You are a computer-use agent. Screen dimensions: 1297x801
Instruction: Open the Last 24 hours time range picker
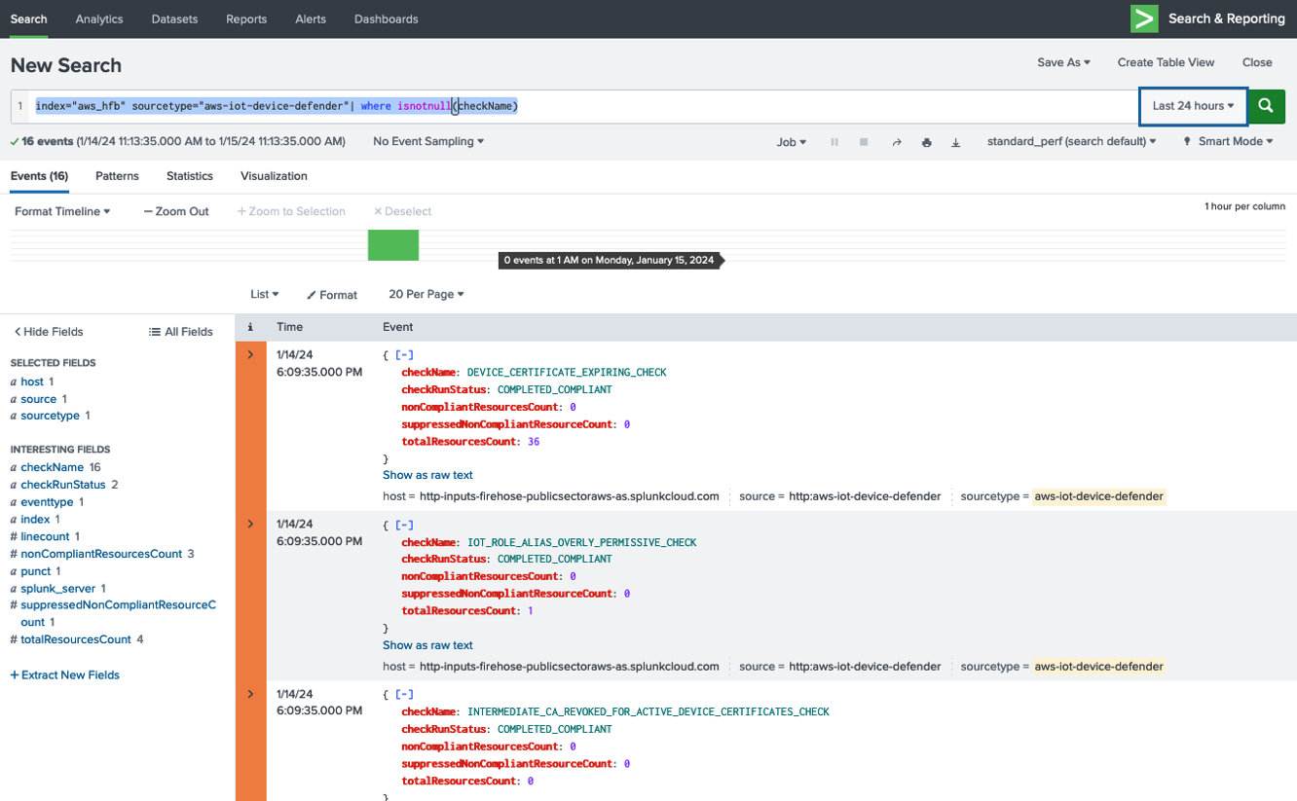[x=1191, y=106]
